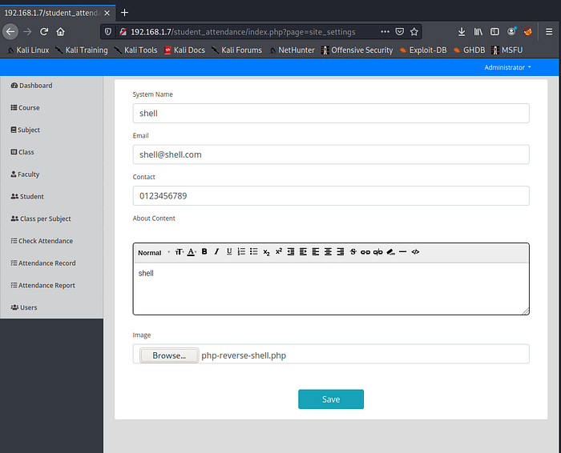Toggle bold formatting in the editor
This screenshot has height=453, width=561.
[x=204, y=252]
